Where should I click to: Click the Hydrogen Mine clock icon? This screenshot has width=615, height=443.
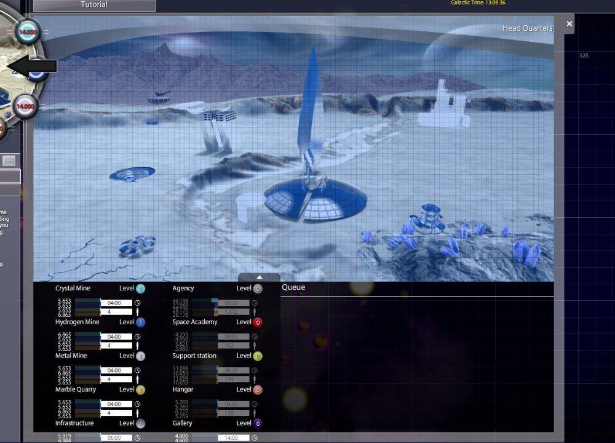[137, 337]
